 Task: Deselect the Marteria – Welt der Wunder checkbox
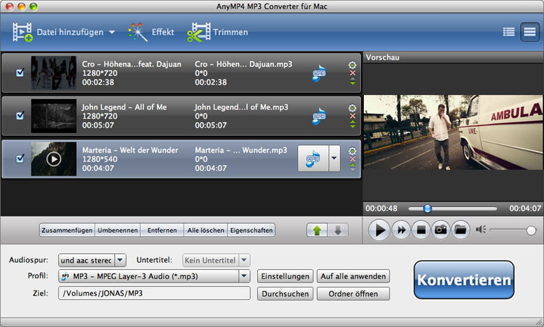[x=20, y=159]
